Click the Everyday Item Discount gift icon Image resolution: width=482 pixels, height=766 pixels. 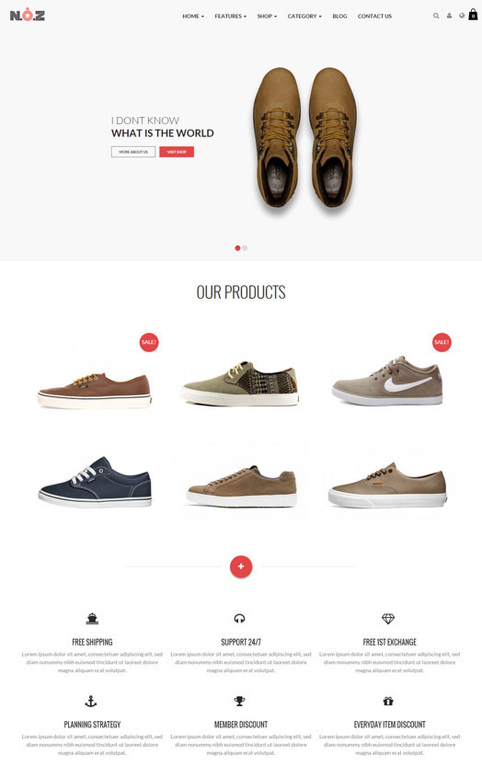coord(388,701)
